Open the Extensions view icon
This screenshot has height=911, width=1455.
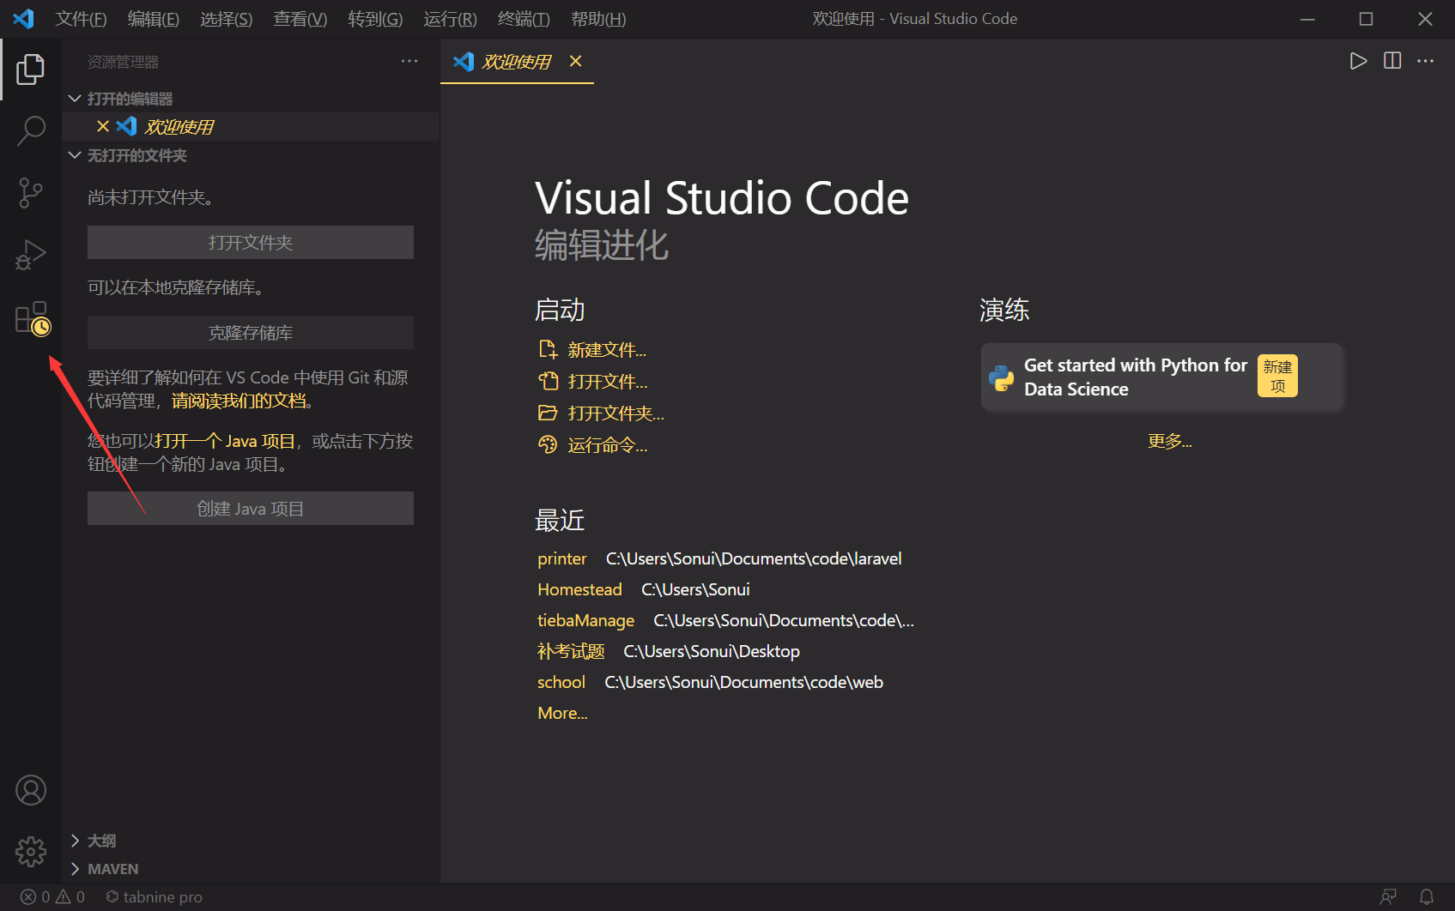[x=33, y=318]
